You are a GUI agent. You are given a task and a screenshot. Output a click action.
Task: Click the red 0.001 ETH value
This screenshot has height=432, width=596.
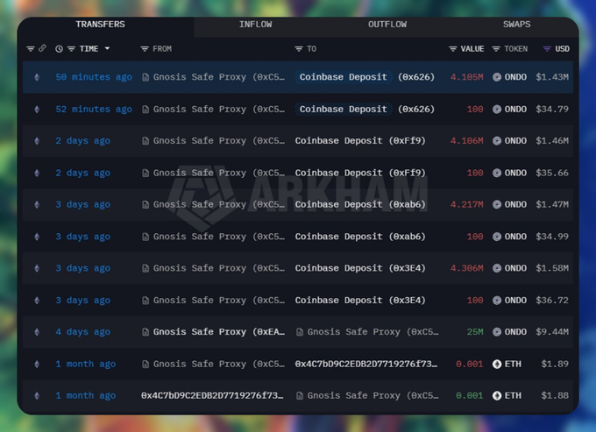tap(470, 364)
